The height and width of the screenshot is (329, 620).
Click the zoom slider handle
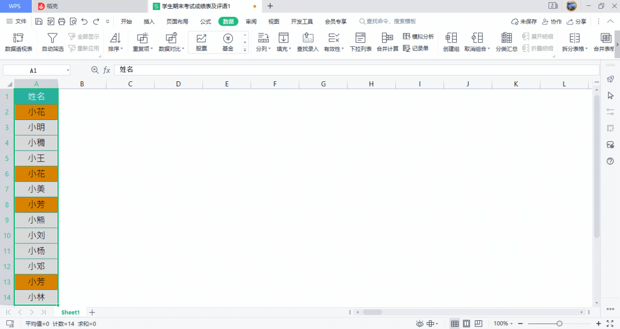coord(559,323)
